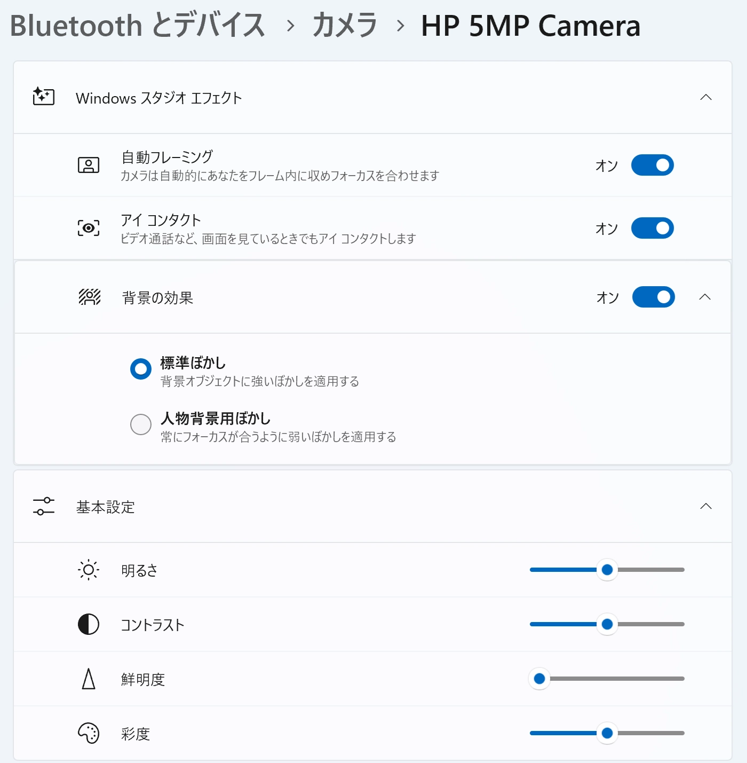Click the カメラは自動的に description text
Image resolution: width=747 pixels, height=763 pixels.
coord(280,176)
